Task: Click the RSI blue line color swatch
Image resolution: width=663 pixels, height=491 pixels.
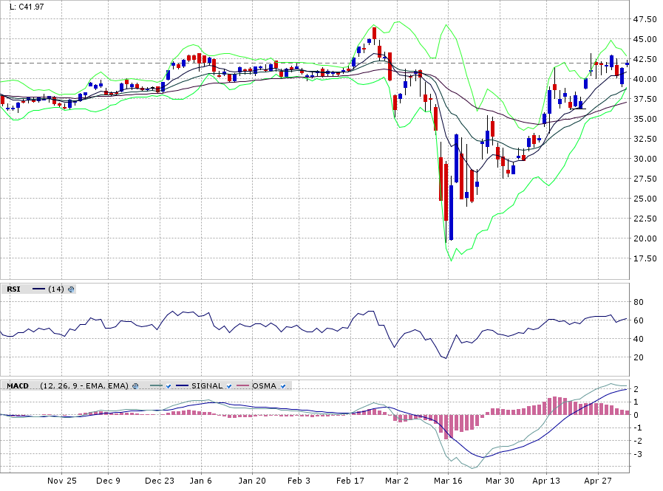Action: point(38,289)
